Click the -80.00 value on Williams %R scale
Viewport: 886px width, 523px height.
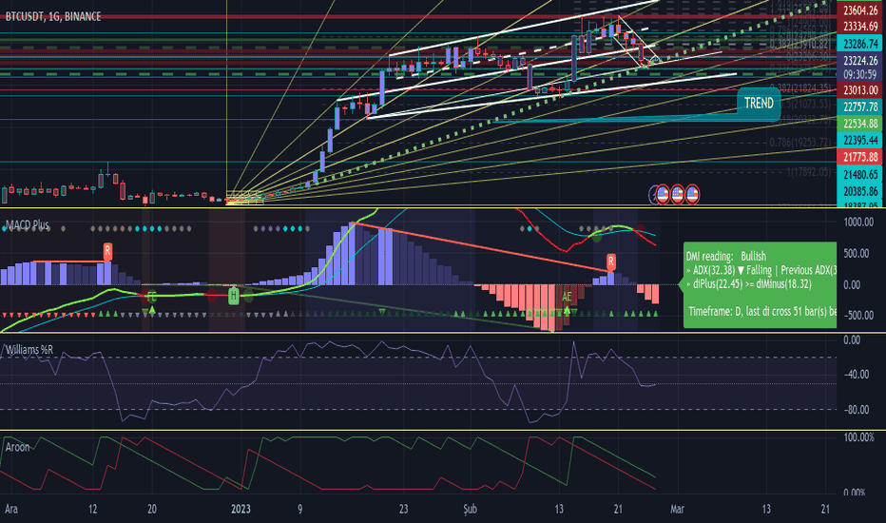(x=856, y=409)
